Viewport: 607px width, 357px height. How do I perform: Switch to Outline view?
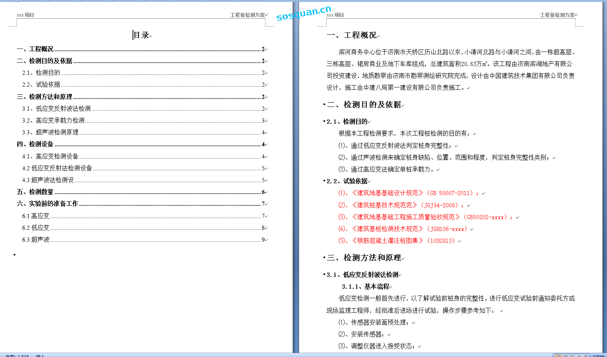[579, 356]
